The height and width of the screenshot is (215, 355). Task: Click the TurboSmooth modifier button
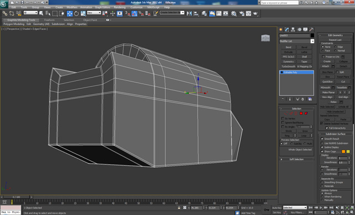click(x=288, y=66)
